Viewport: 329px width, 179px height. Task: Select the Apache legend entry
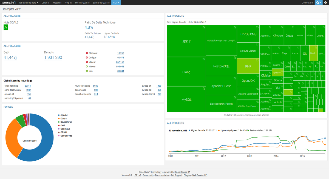tap(63, 115)
